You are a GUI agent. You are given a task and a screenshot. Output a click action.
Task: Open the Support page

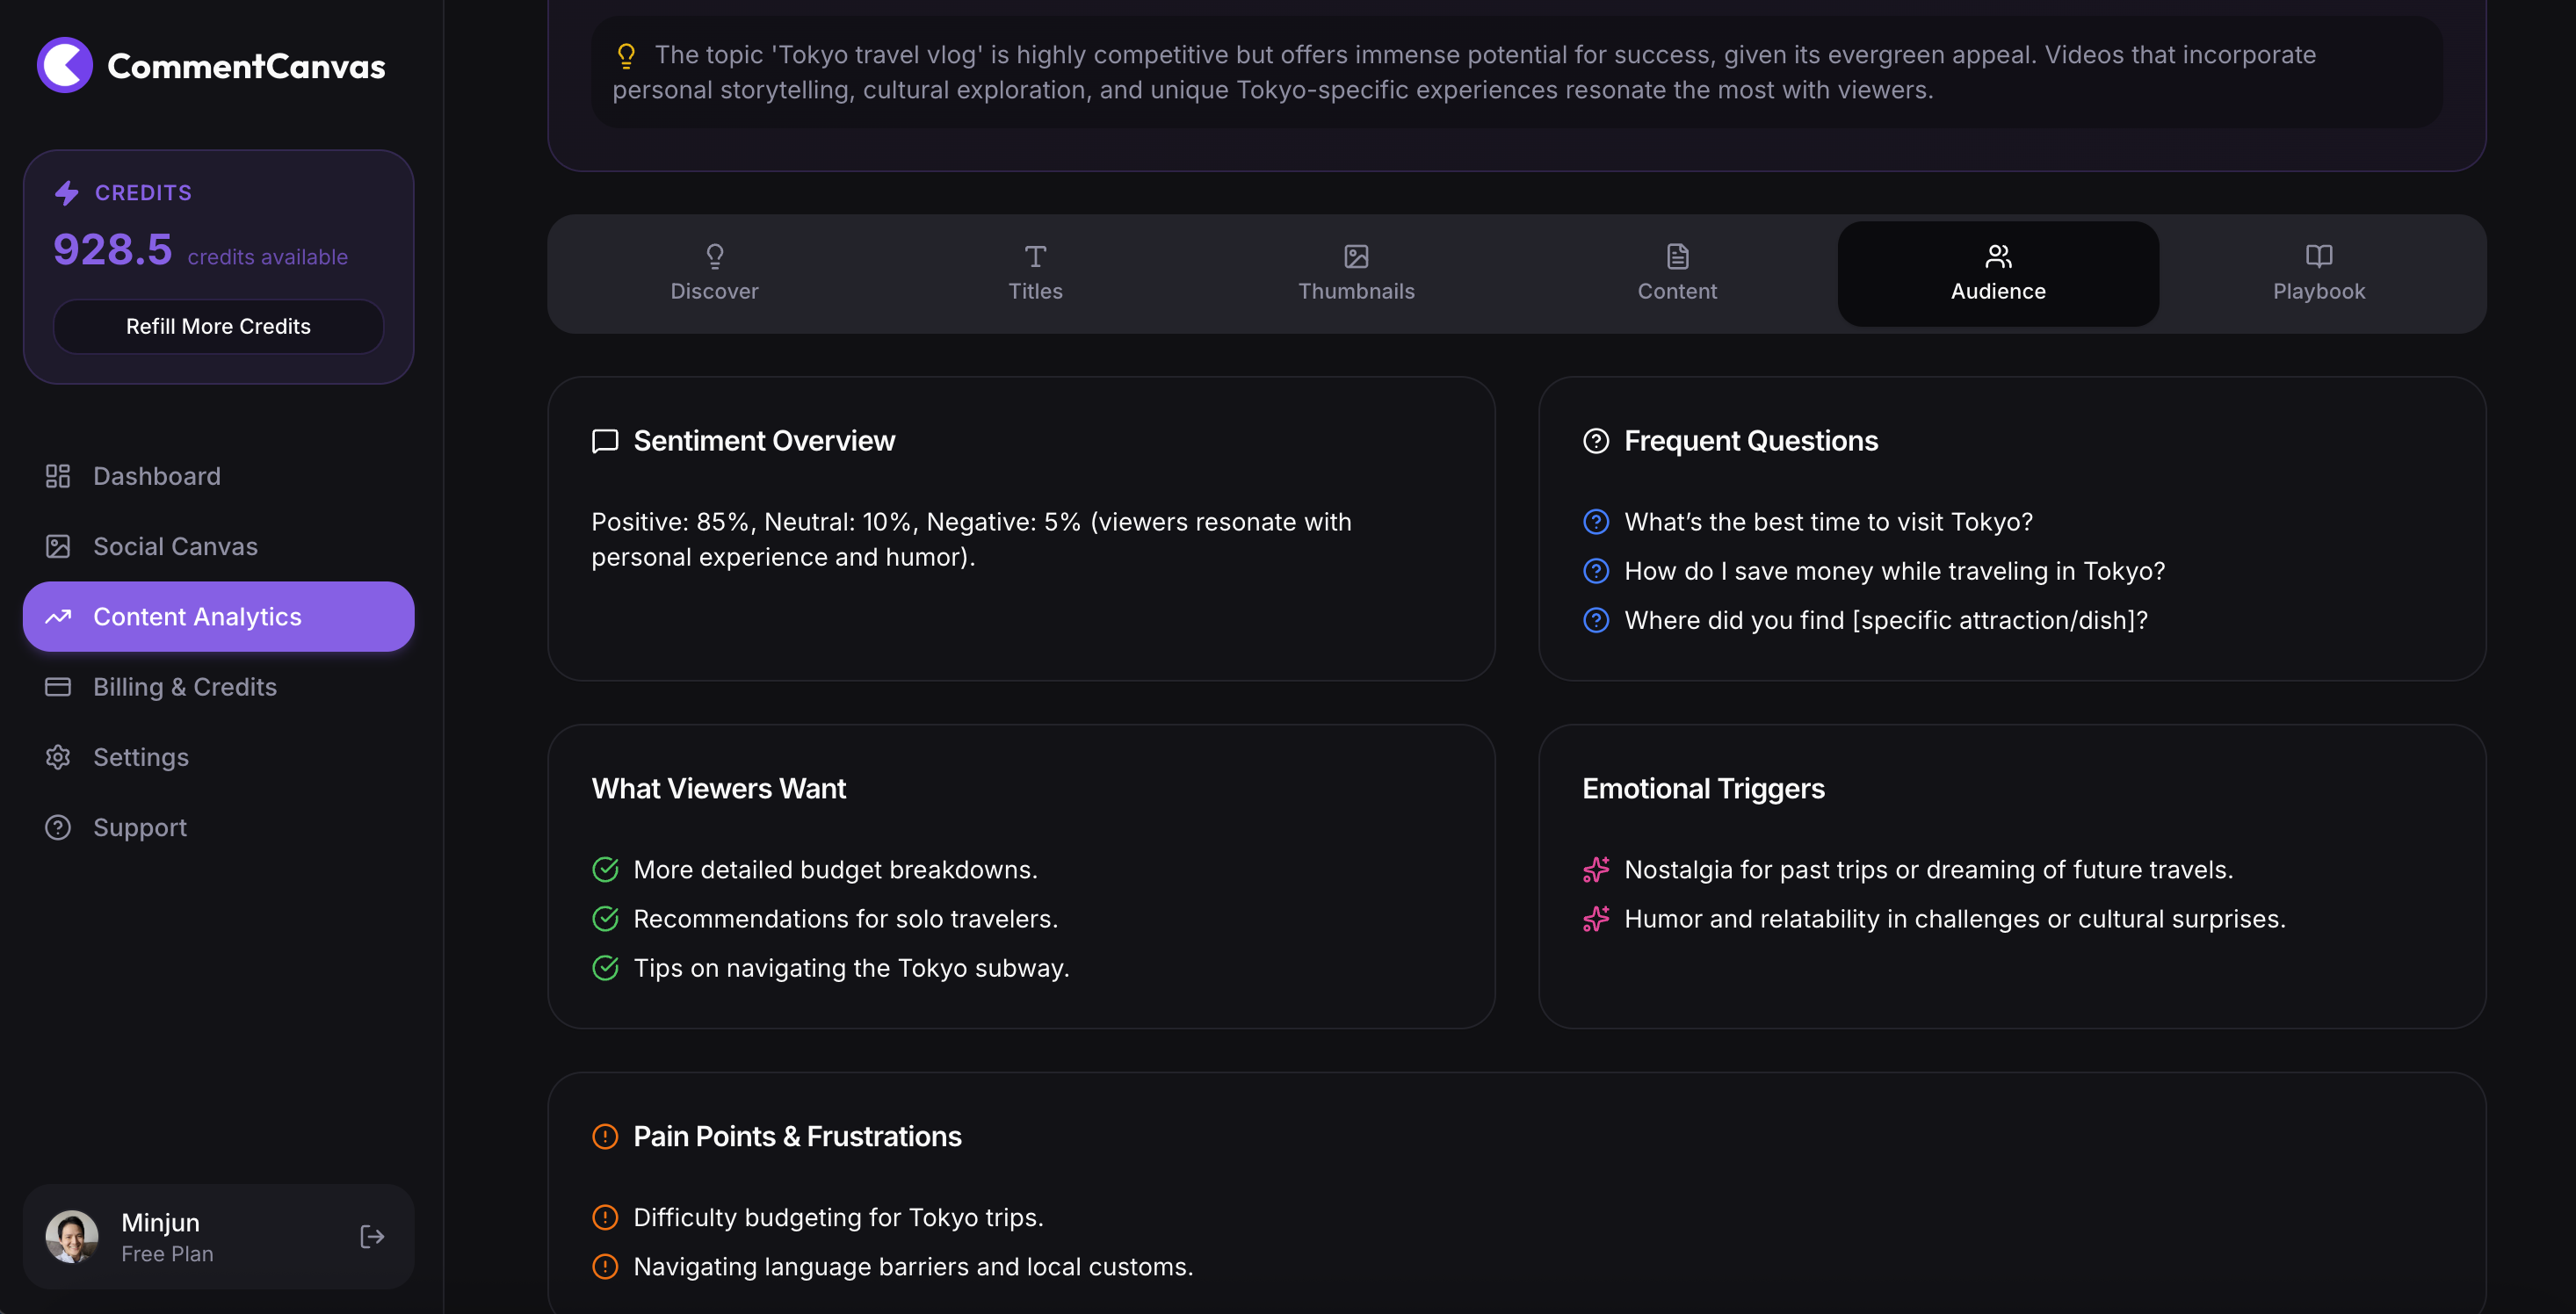tap(140, 827)
